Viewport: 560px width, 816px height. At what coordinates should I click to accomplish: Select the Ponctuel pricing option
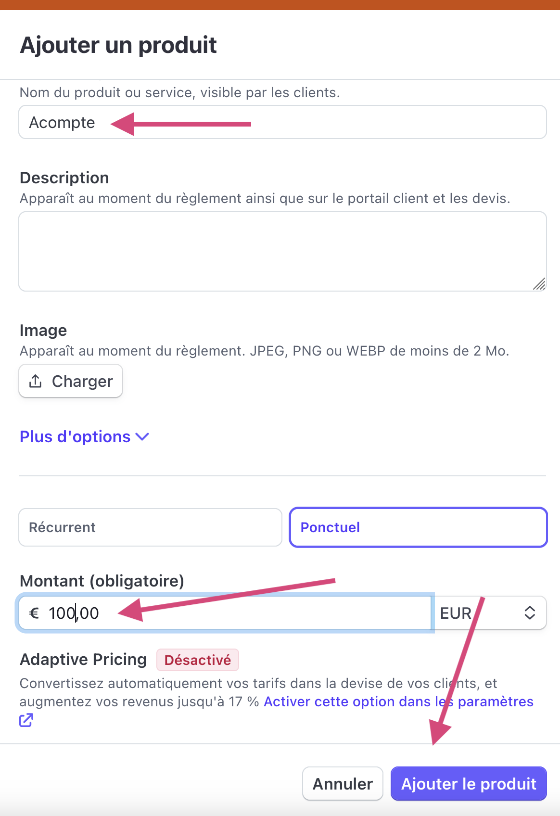pyautogui.click(x=418, y=527)
